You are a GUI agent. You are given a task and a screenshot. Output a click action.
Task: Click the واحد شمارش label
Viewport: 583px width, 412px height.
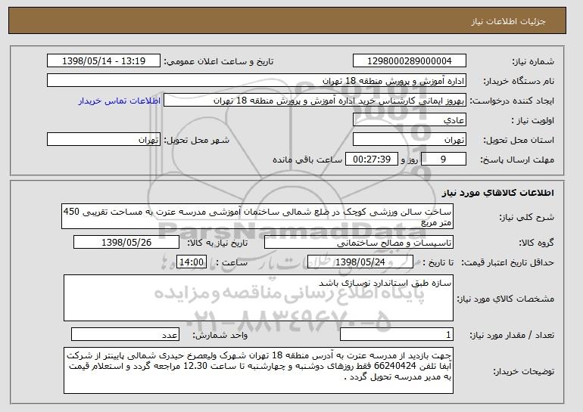tap(220, 336)
